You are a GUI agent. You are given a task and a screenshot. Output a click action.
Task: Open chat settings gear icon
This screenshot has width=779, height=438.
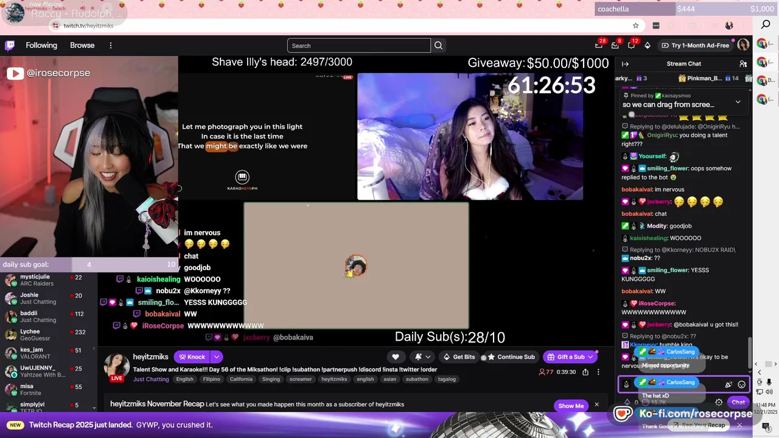(719, 402)
